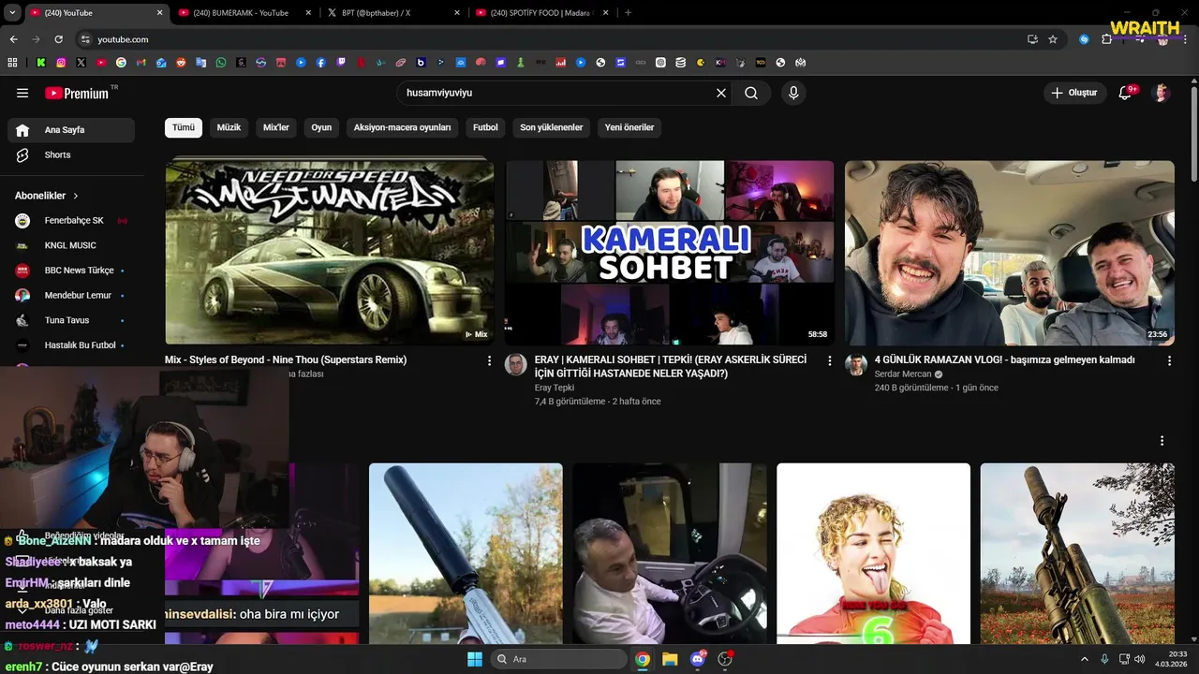Click the magnifier search button
This screenshot has width=1199, height=674.
tap(751, 93)
